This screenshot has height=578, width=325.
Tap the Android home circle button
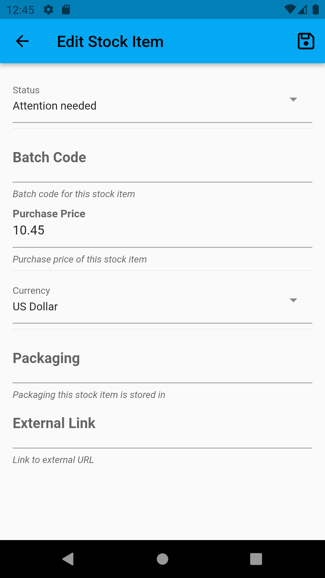(x=162, y=559)
